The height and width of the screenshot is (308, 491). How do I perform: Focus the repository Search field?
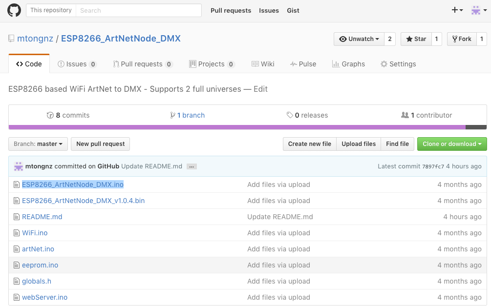pyautogui.click(x=138, y=10)
